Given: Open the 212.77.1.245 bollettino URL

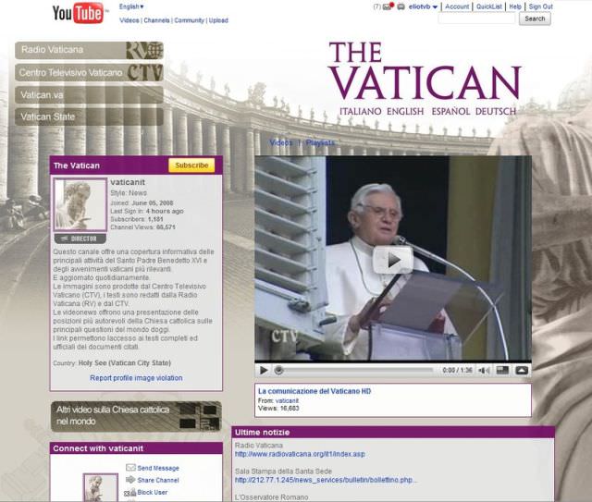Looking at the screenshot, I should coord(326,480).
